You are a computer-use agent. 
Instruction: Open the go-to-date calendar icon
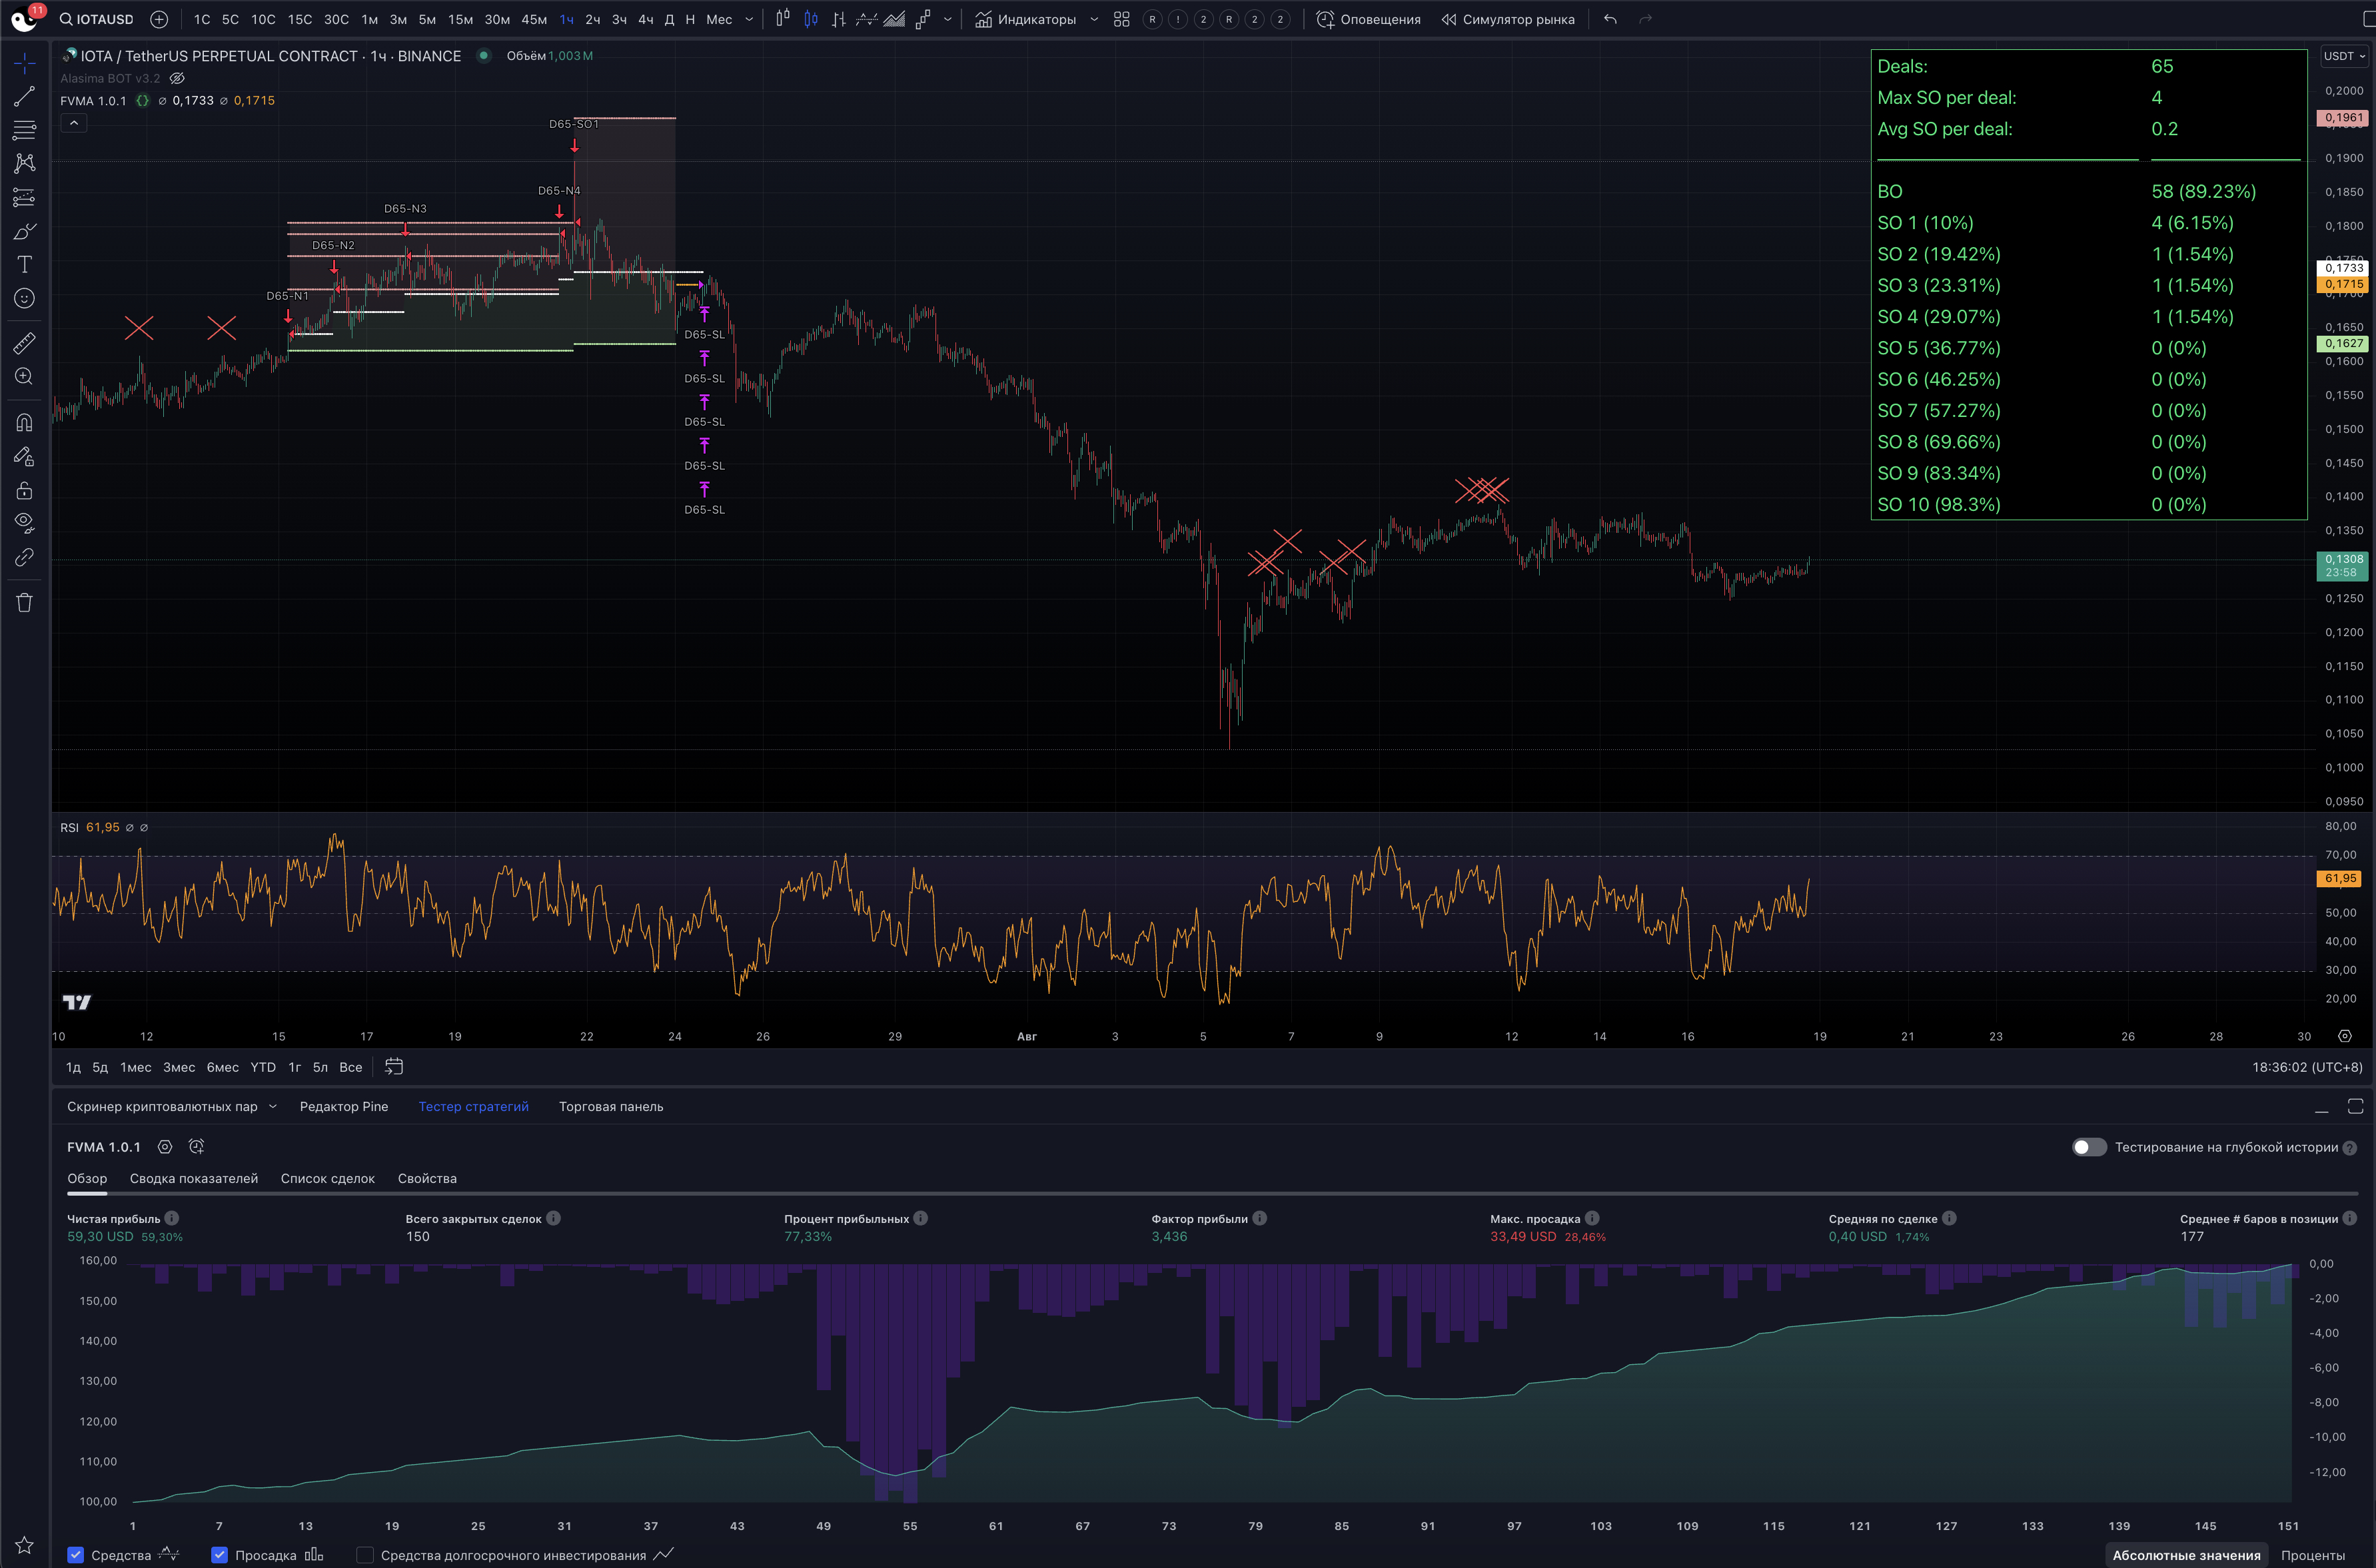click(x=394, y=1067)
